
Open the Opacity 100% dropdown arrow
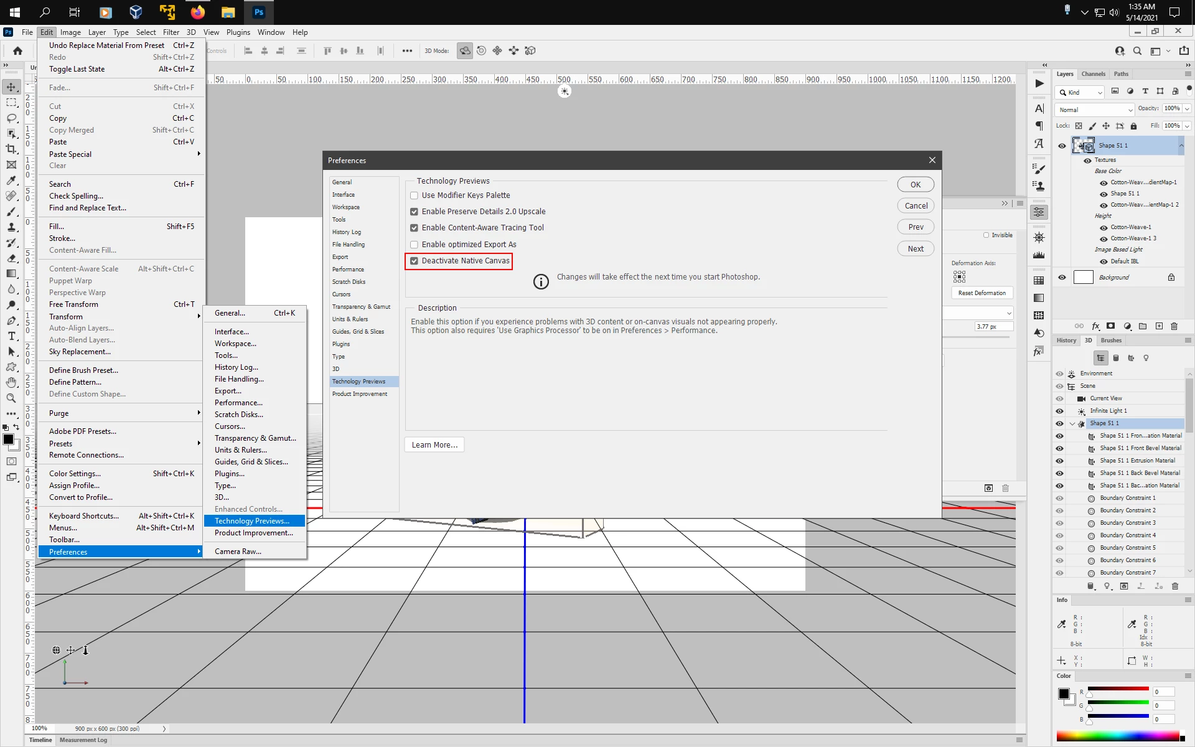(x=1188, y=108)
